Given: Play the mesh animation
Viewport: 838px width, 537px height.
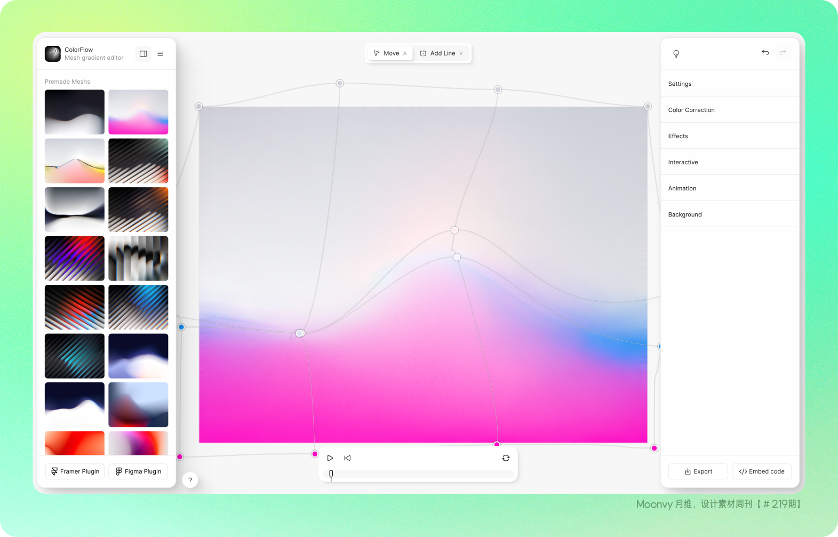Looking at the screenshot, I should [330, 458].
